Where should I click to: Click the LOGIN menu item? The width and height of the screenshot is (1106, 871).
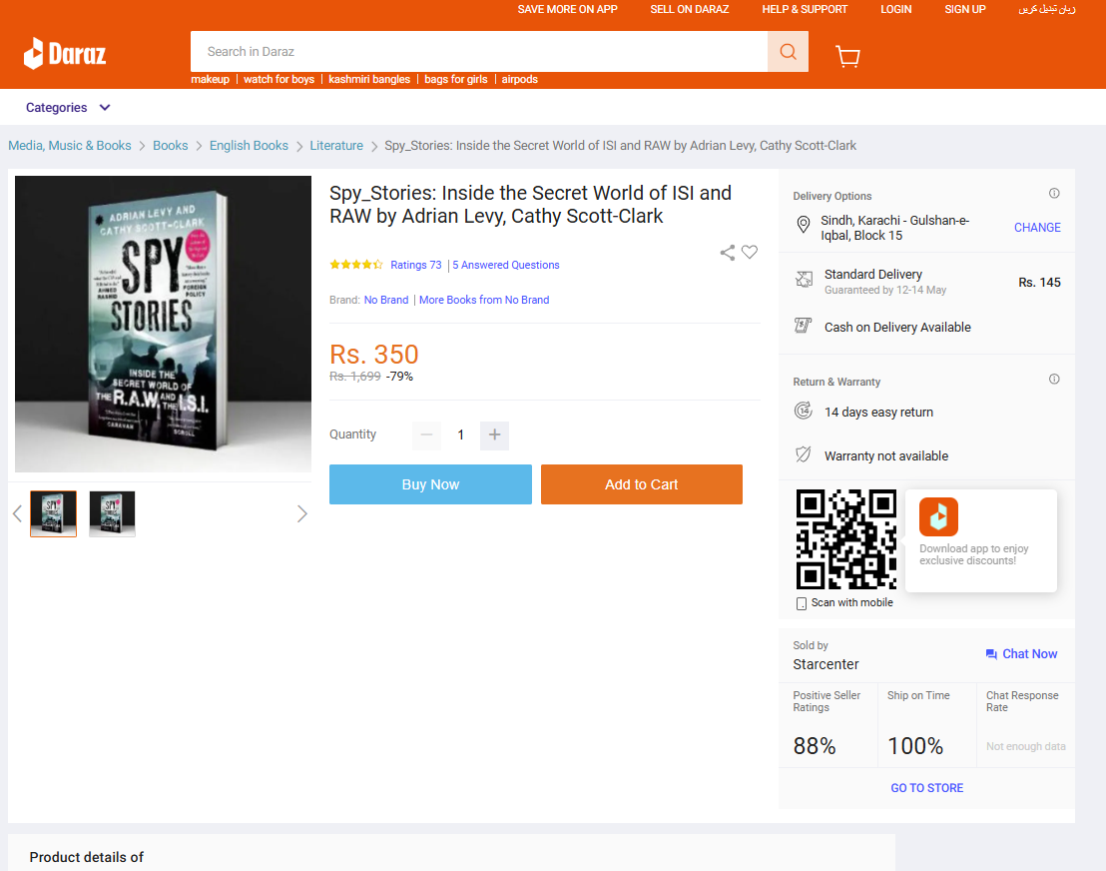point(895,9)
